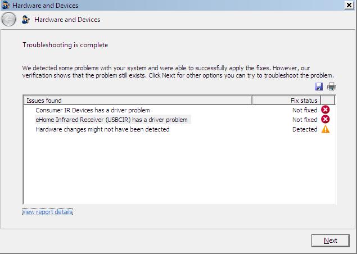Image resolution: width=357 pixels, height=254 pixels.
Task: Select eHome Infrared Receiver (USBCIR) problem row
Action: pyautogui.click(x=179, y=120)
